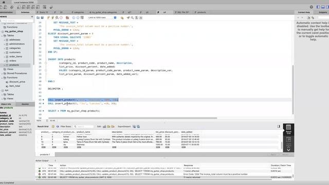The image size is (329, 185).
Task: Click the export recordset icon in result toolbar
Action: (134, 126)
